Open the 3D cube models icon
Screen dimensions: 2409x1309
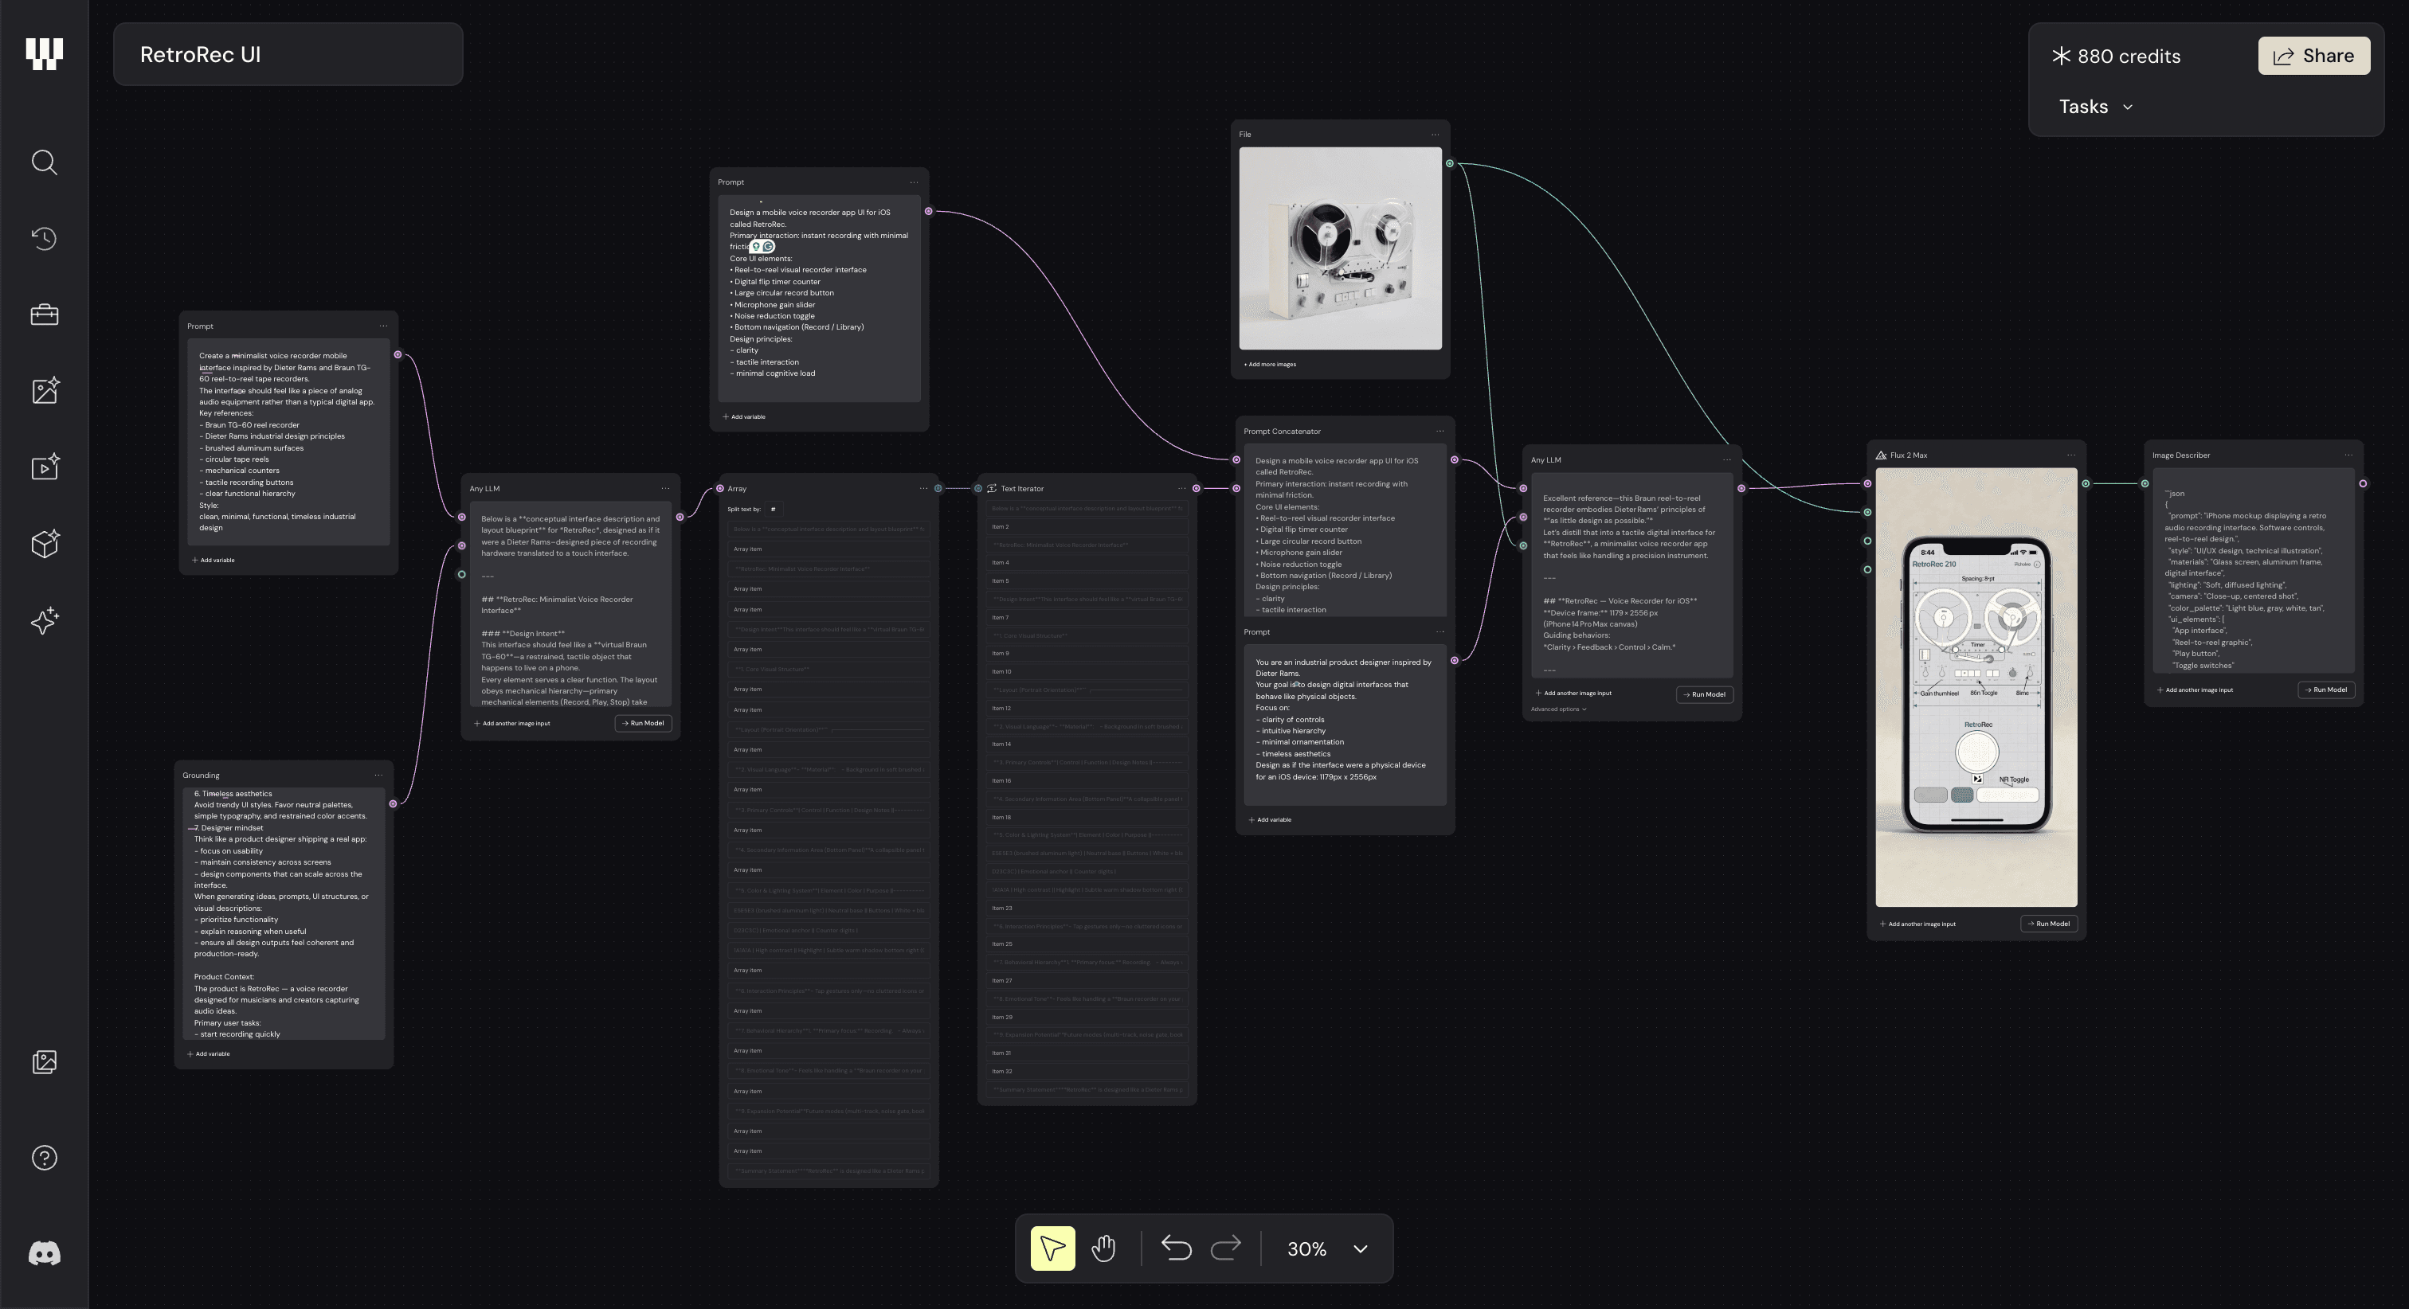[44, 543]
